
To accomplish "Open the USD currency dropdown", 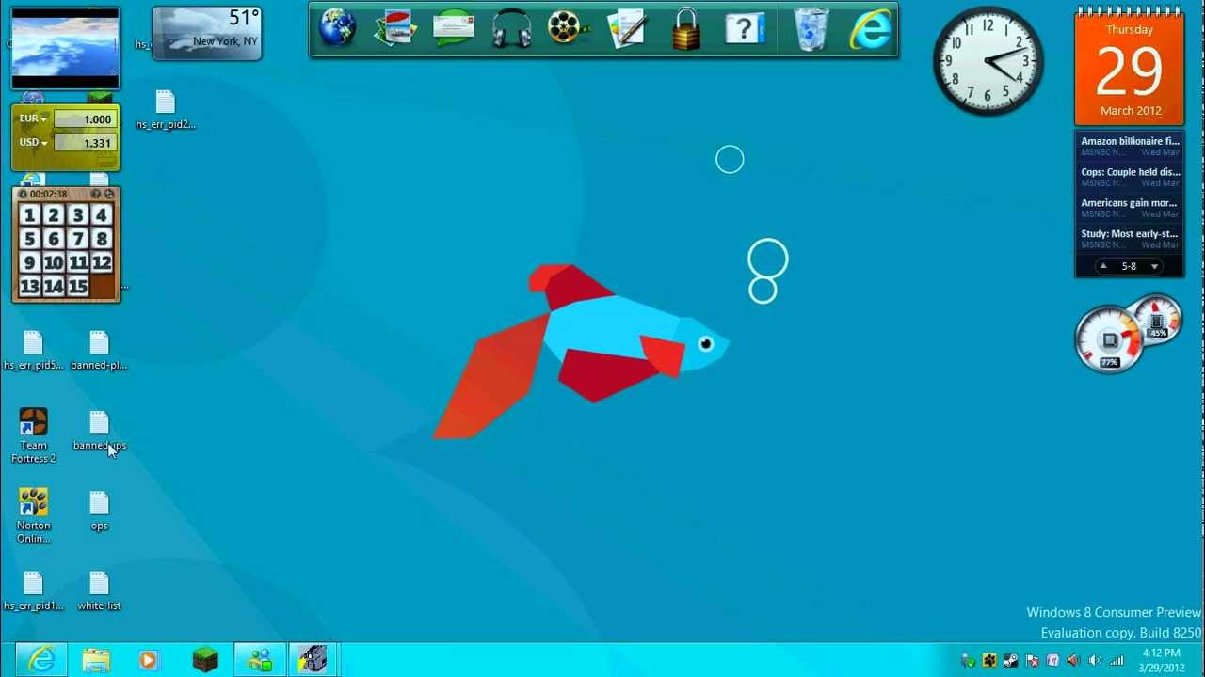I will [33, 143].
